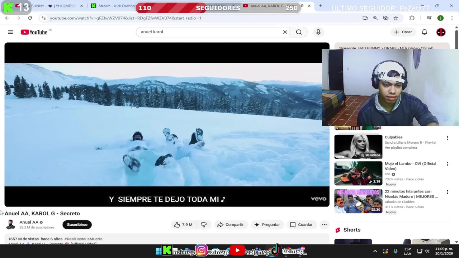Click the install app icon in address bar
Viewport: 459px width, 258px height.
tap(365, 18)
